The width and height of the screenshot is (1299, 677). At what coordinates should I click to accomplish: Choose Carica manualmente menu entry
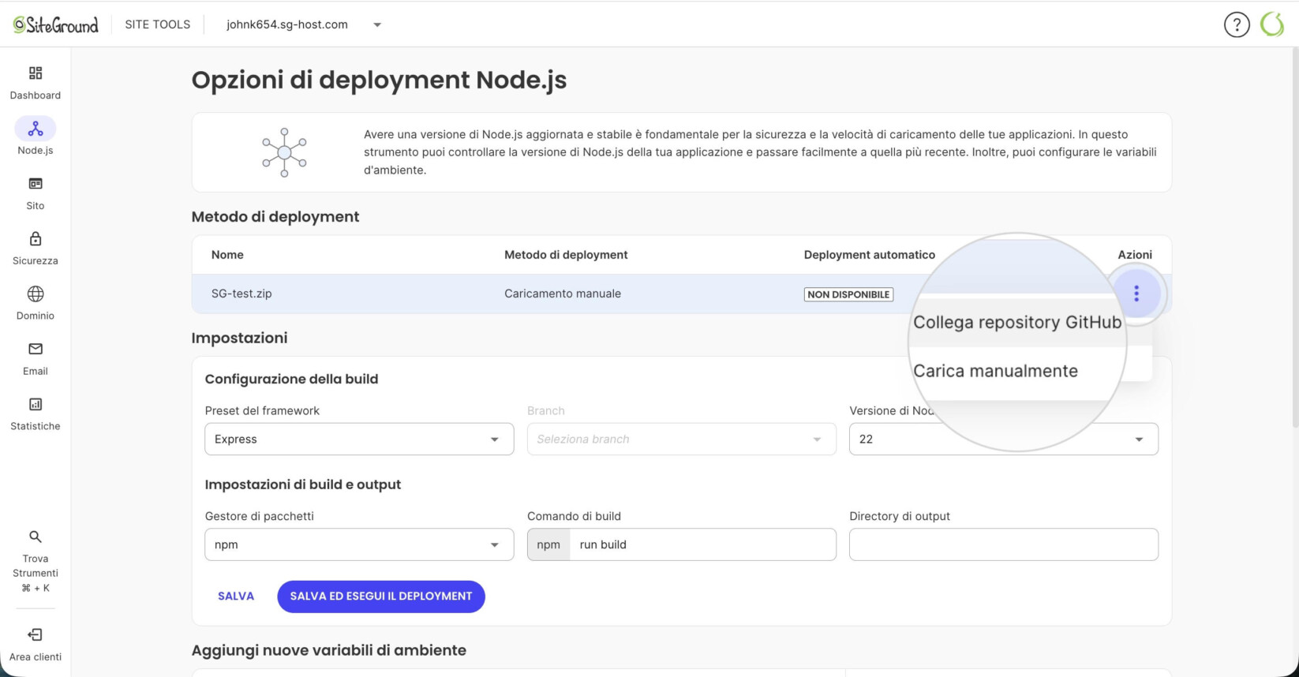pos(995,371)
